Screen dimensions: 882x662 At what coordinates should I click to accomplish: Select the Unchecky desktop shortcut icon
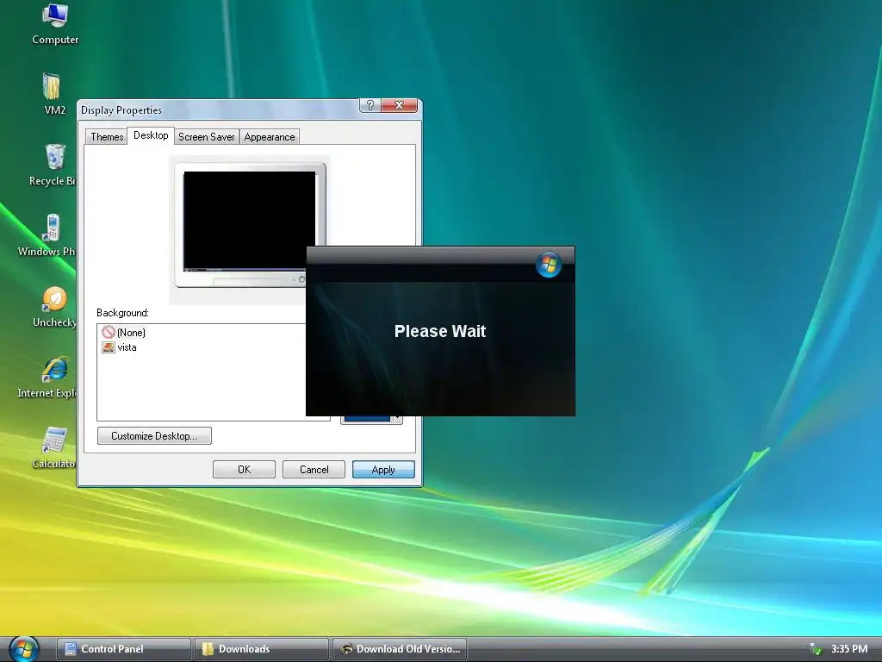(54, 306)
